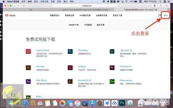This screenshot has height=108, width=173.
Task: Click the 登录 sign-in link
Action: click(166, 15)
